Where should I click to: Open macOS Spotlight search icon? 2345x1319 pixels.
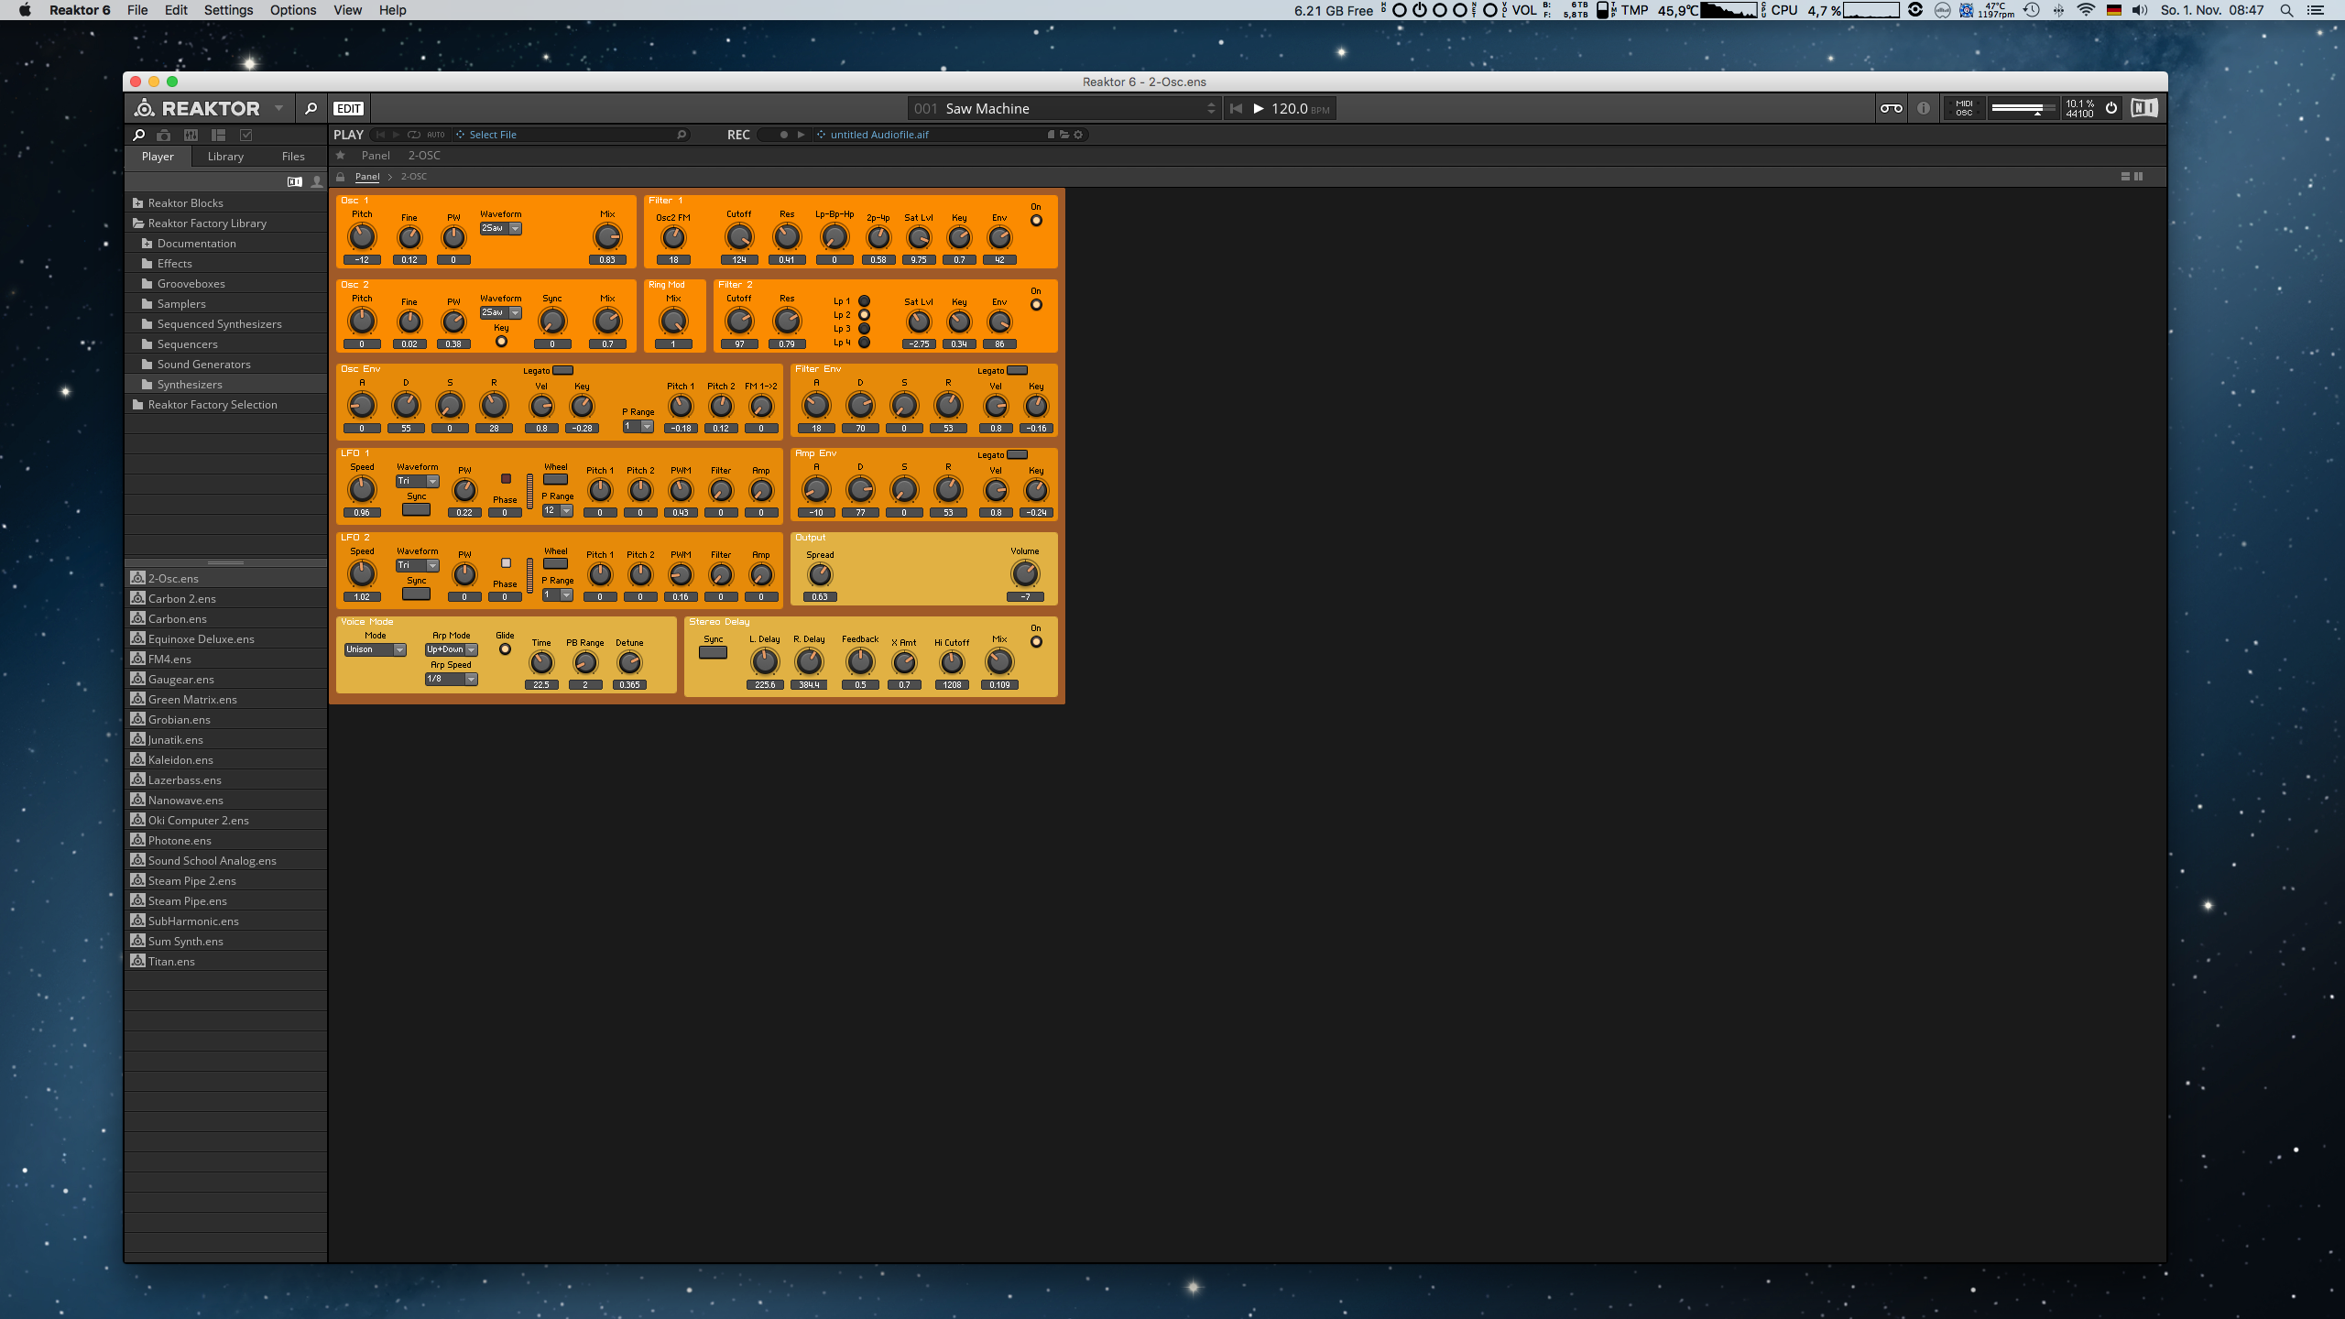click(2286, 10)
